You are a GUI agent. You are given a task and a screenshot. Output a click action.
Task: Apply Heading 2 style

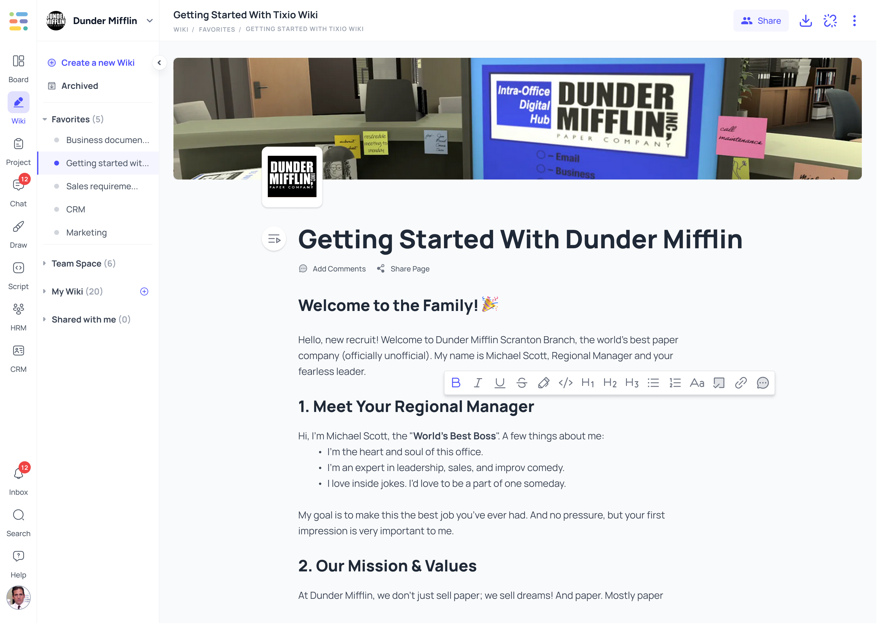click(x=610, y=383)
